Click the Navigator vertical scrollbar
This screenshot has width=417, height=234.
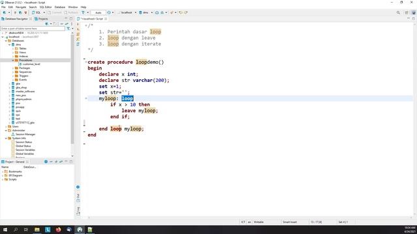(x=72, y=89)
